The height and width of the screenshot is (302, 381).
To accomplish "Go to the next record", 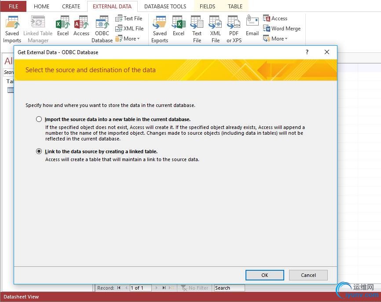I will 157,287.
